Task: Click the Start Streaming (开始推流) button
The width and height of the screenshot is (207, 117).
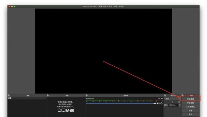Action: (190, 99)
